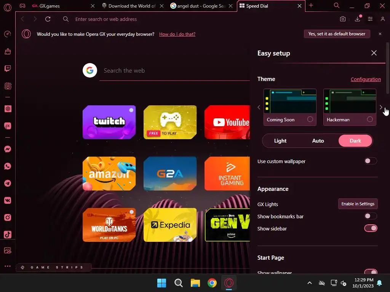Open a new tab with plus button
The width and height of the screenshot is (390, 292).
(311, 5)
